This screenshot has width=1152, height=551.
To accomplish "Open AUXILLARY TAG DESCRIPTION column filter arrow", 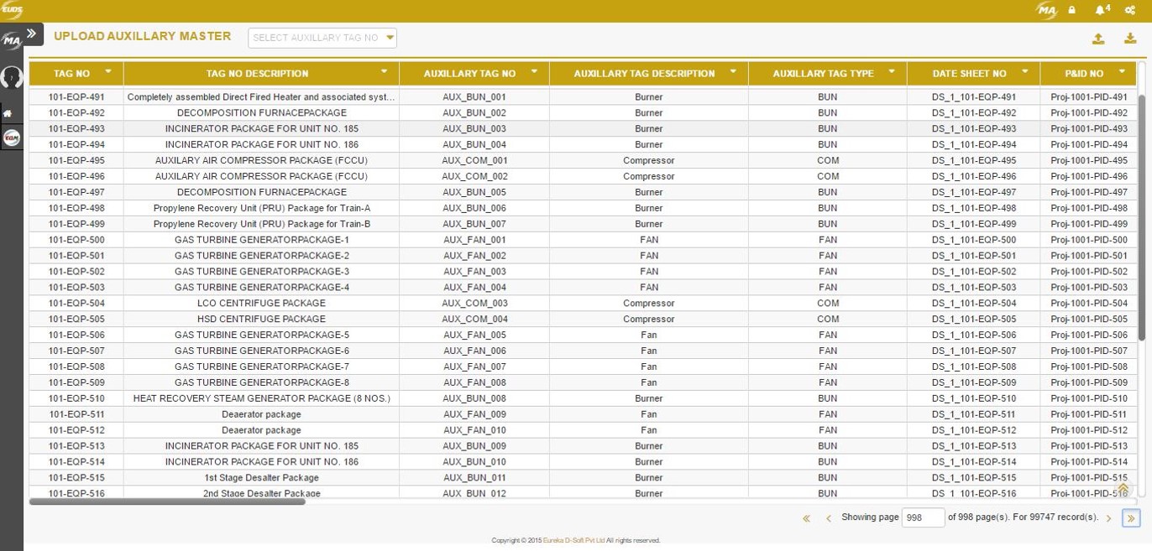I will point(733,72).
